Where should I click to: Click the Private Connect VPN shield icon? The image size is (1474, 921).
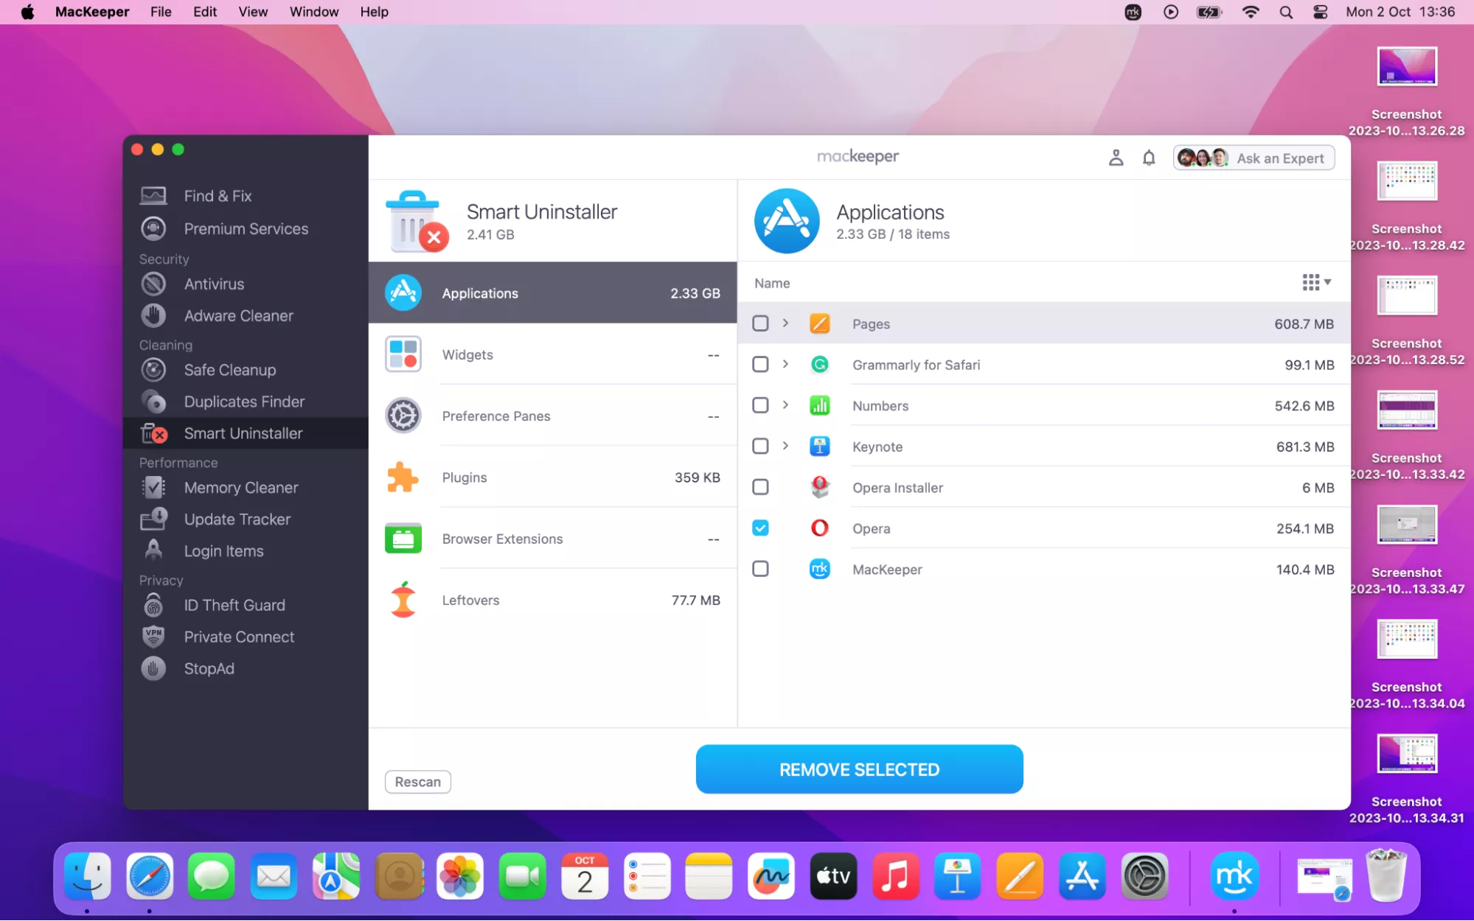pyautogui.click(x=153, y=637)
